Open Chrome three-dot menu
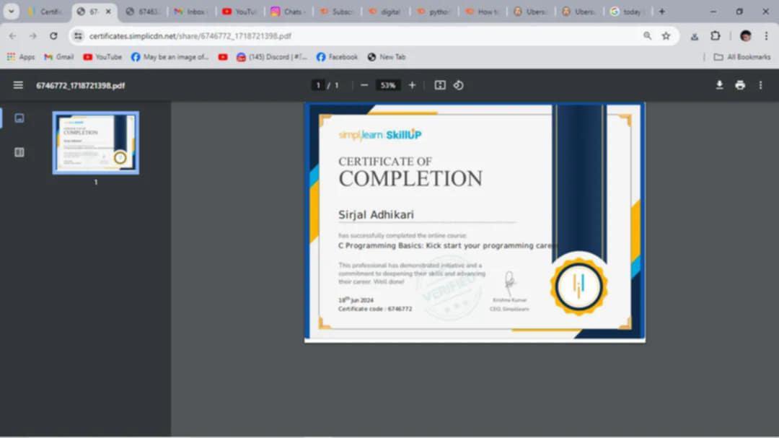This screenshot has height=438, width=779. coord(766,36)
